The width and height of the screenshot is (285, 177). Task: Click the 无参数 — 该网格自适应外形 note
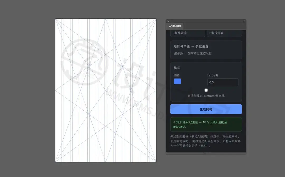[193, 54]
